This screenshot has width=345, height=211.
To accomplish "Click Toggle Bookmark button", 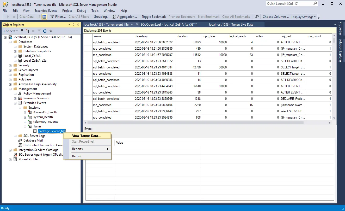I will point(154,17).
